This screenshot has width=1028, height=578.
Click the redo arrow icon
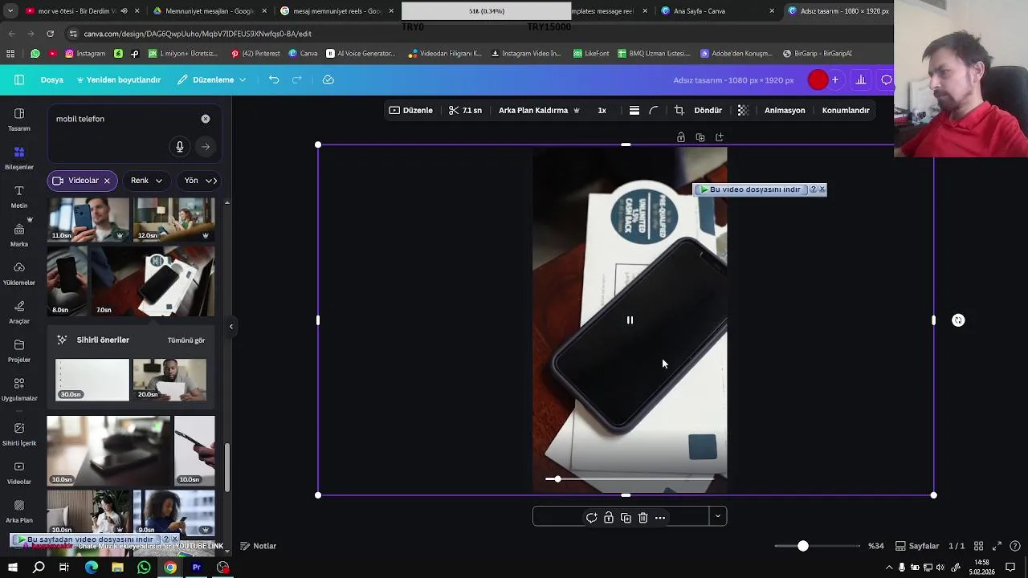[297, 79]
